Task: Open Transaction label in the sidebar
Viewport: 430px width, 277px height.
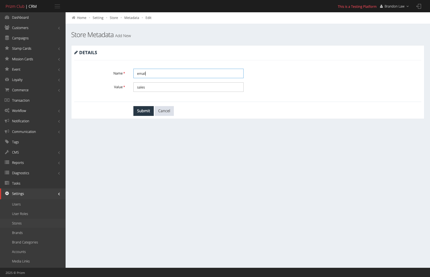Action: pyautogui.click(x=21, y=100)
